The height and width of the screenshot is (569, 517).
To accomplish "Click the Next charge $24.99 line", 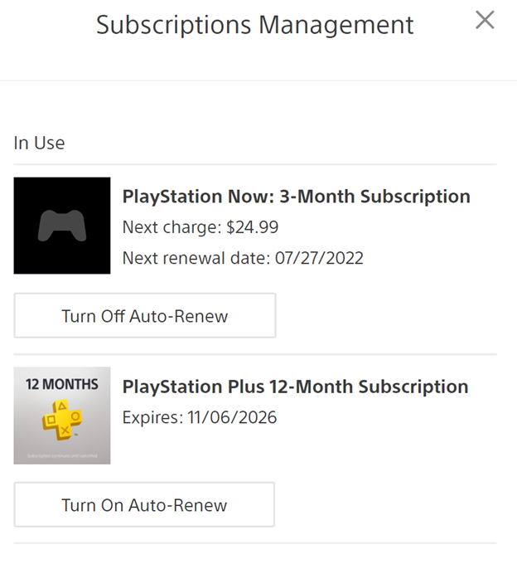I will click(x=201, y=227).
